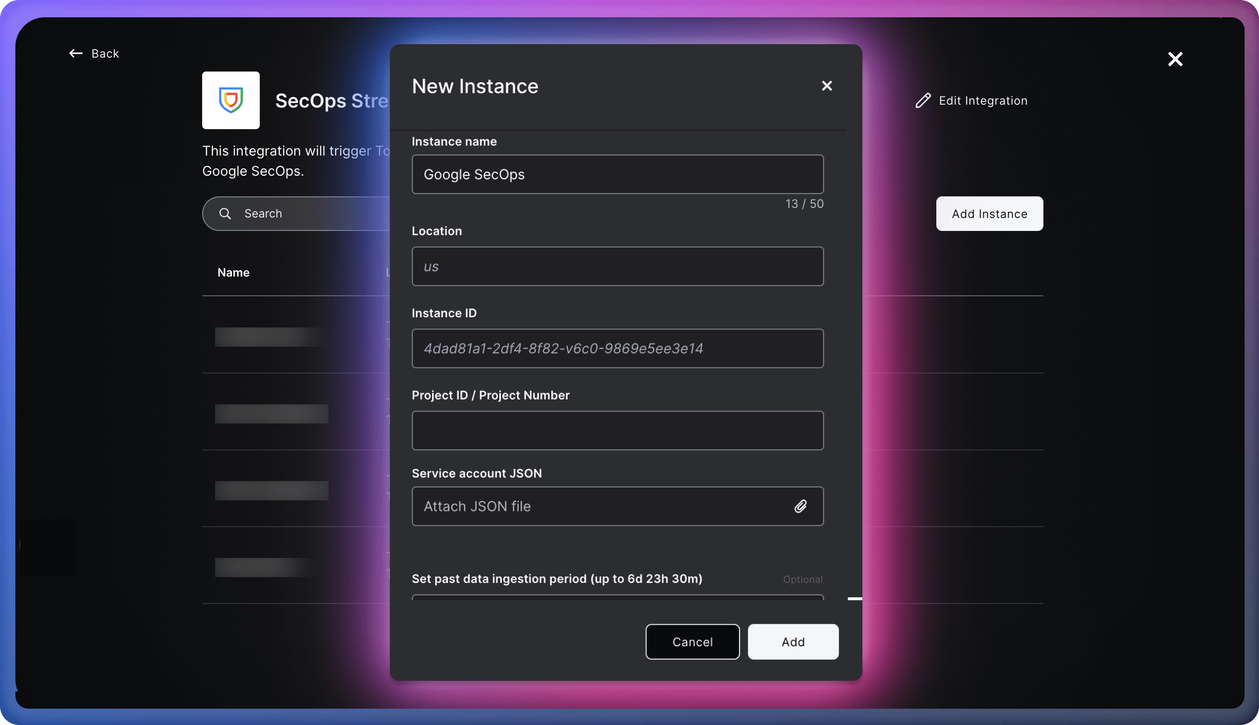1259x725 pixels.
Task: Focus the Location input field
Action: pos(617,266)
